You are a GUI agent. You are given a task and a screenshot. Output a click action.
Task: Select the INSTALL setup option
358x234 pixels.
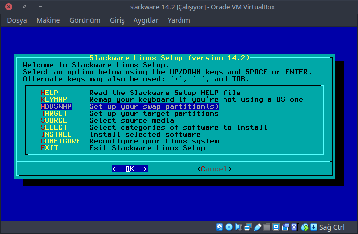56,134
